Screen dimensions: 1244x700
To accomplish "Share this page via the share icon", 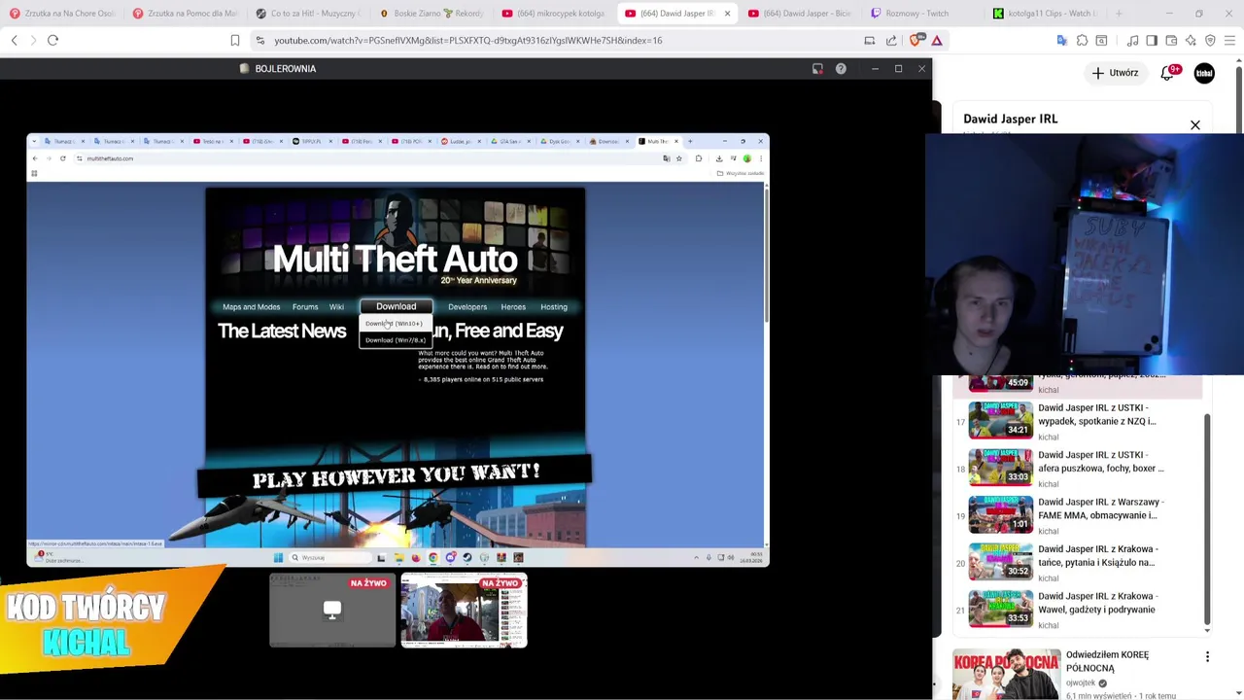I will coord(891,40).
